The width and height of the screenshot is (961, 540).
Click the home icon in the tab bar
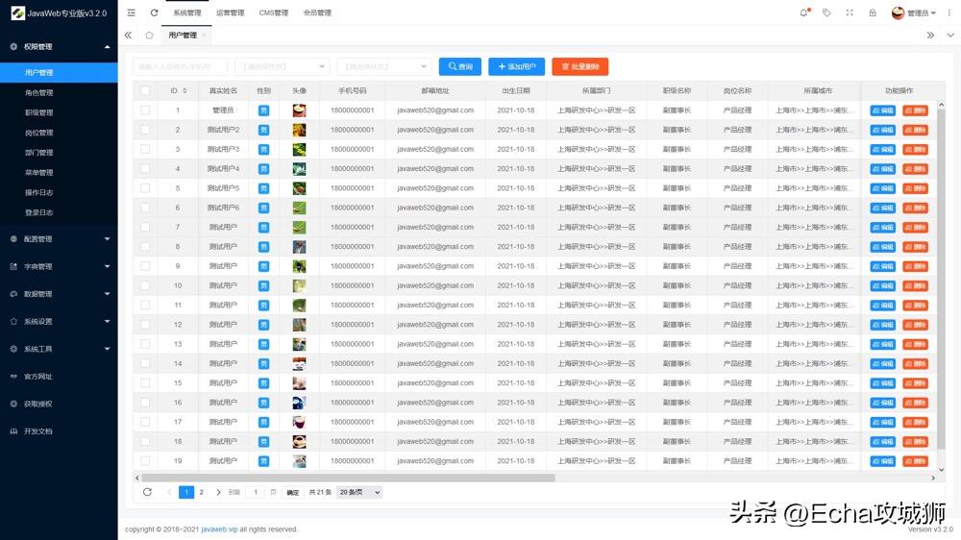coord(149,35)
